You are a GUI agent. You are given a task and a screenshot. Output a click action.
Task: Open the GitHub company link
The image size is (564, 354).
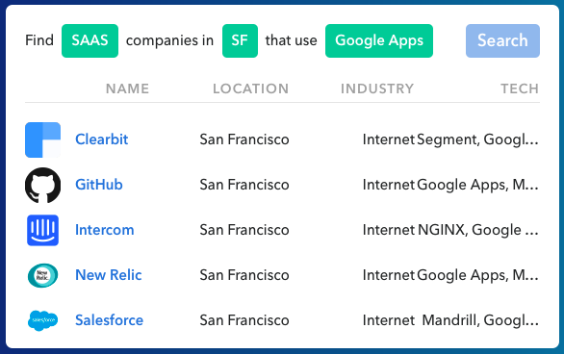click(99, 185)
